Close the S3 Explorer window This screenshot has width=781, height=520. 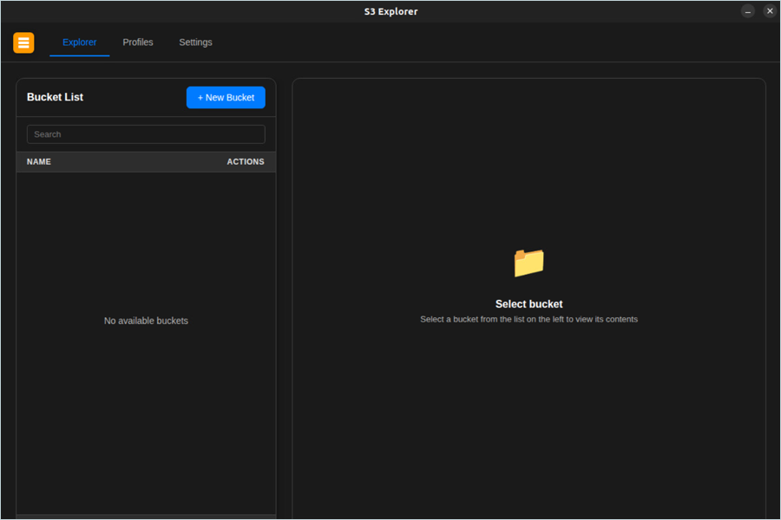point(770,11)
